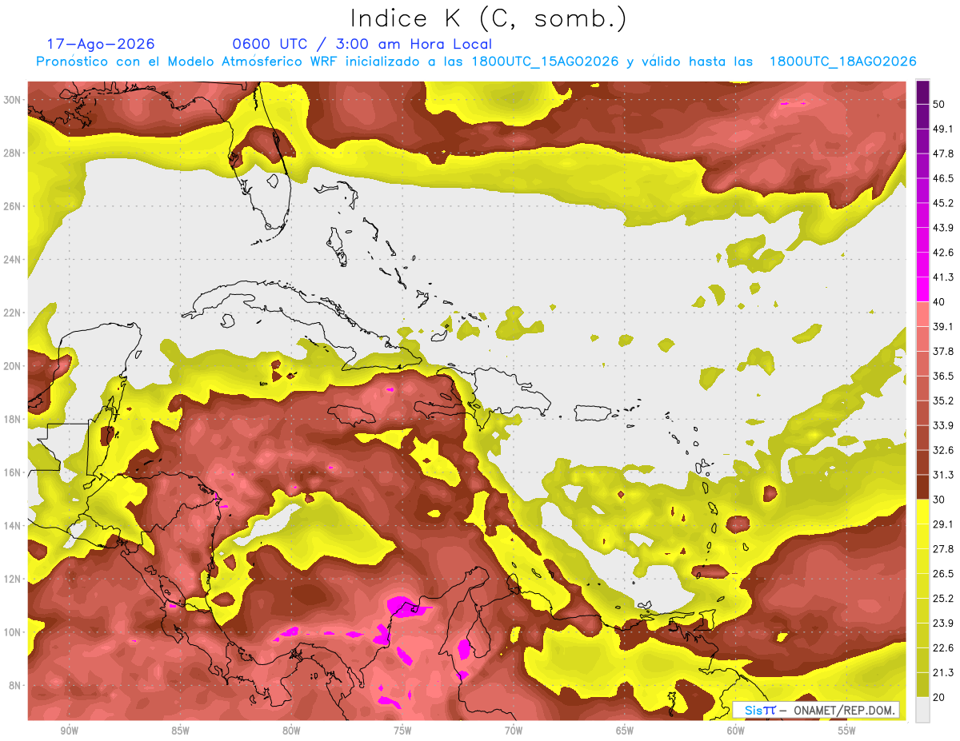The width and height of the screenshot is (960, 741).
Task: Click the colorbar value 30
Action: tap(939, 500)
